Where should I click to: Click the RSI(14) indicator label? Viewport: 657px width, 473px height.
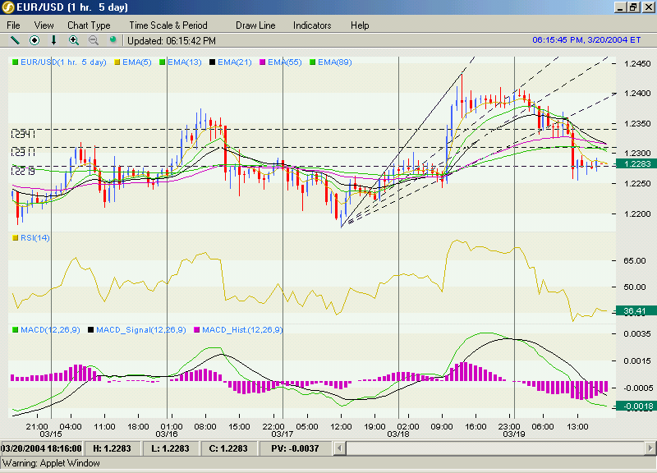(34, 238)
